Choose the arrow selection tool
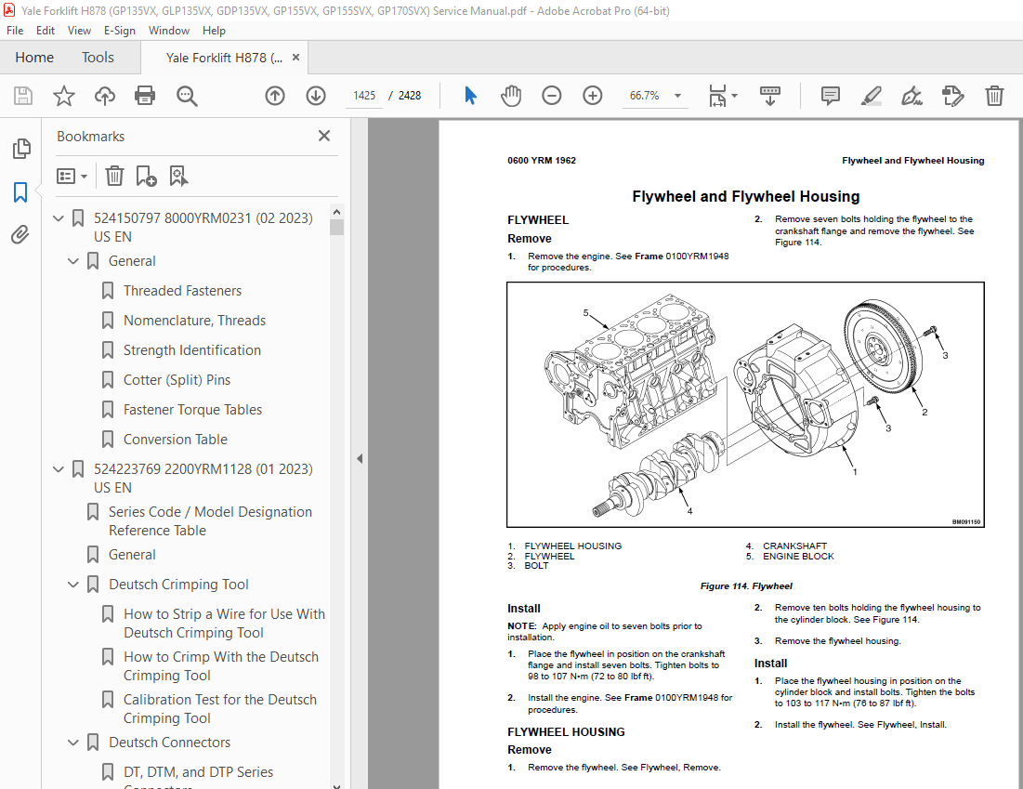1023x789 pixels. (470, 96)
